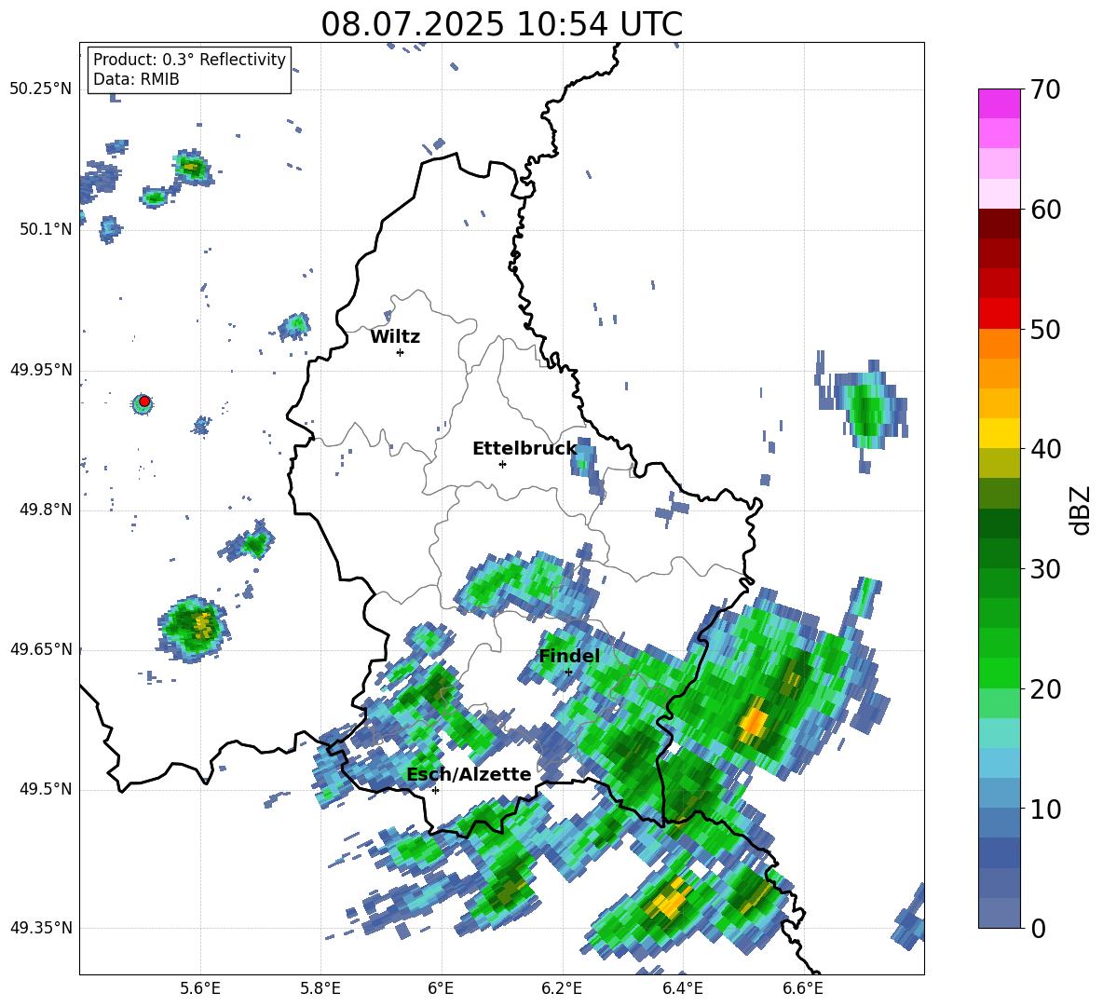Click the colorbar 60 tick label
1103x1007 pixels.
[x=1045, y=210]
